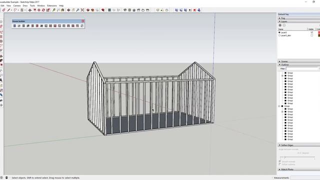Open the Help menu
This screenshot has width=320, height=180.
61,5
